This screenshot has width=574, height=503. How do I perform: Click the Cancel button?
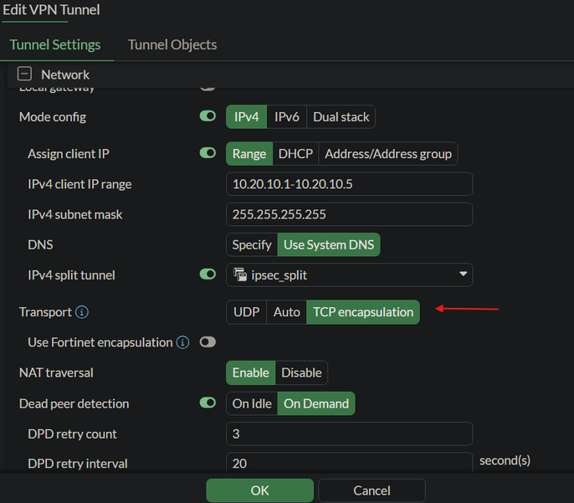tap(372, 490)
